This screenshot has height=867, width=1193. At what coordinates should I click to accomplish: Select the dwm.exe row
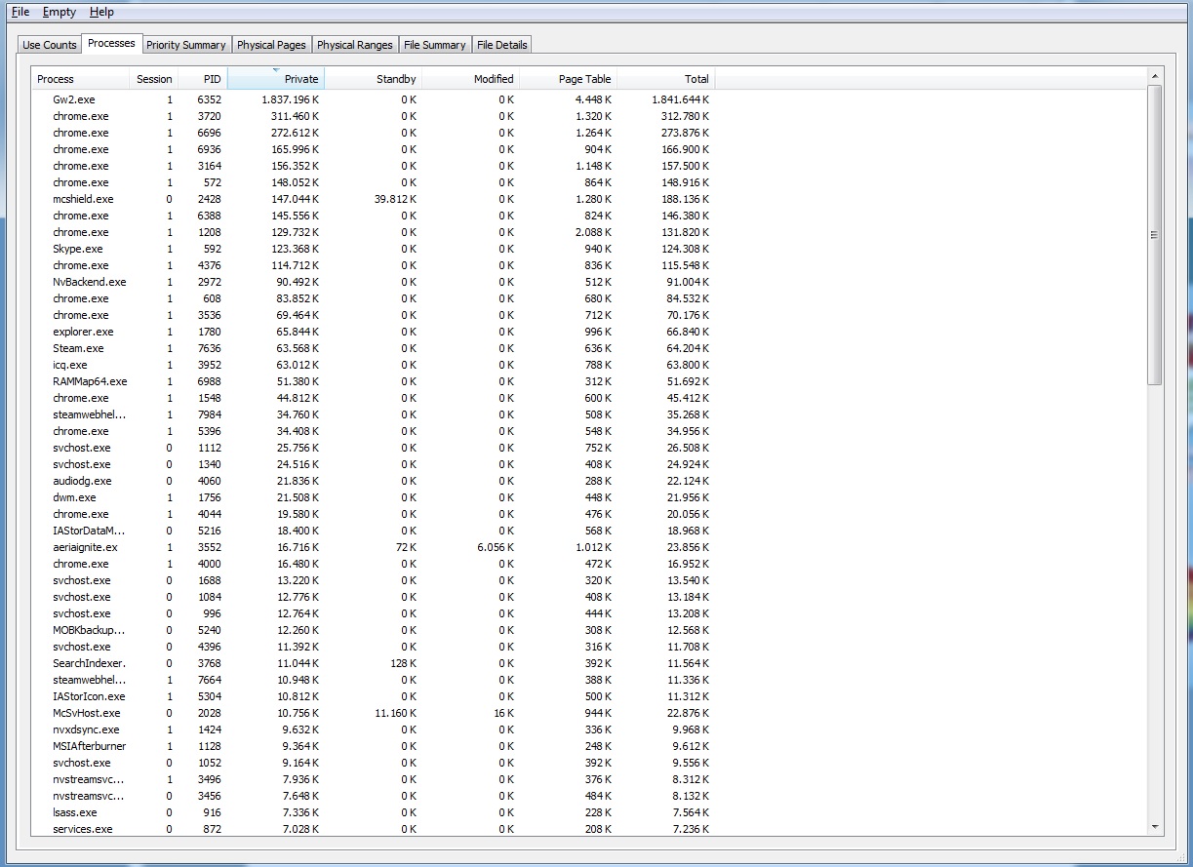click(374, 497)
